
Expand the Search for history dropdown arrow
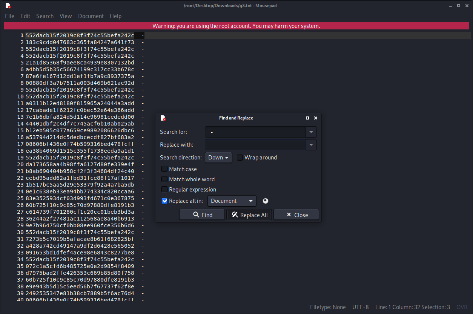pyautogui.click(x=311, y=132)
